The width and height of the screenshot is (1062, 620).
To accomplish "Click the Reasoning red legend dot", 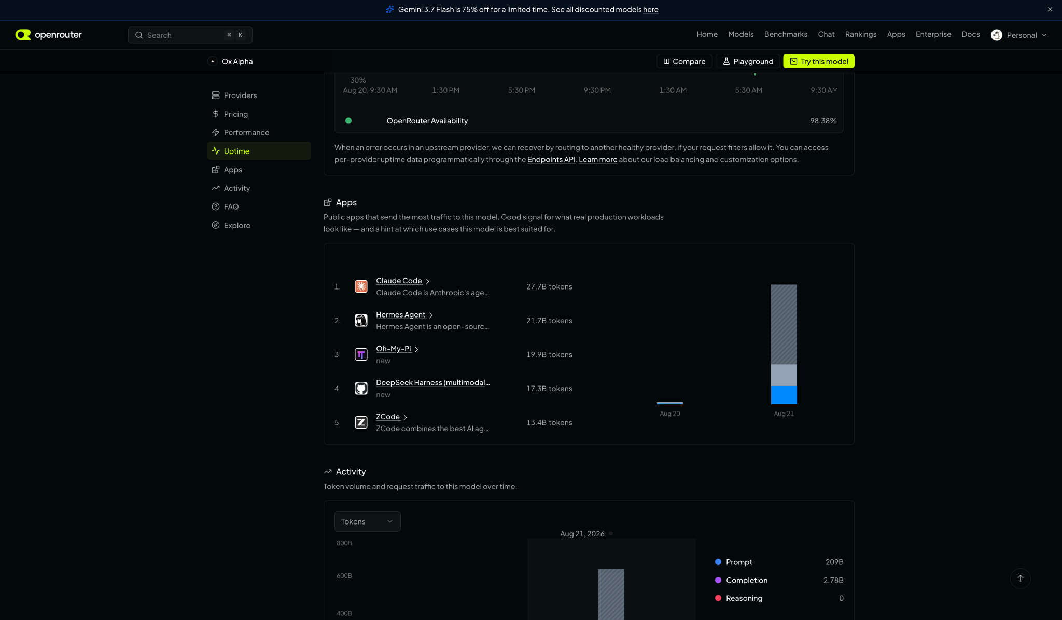I will pyautogui.click(x=718, y=598).
